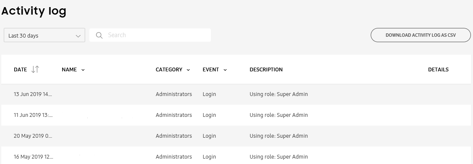
Task: Click Login event in the 16 May row
Action: (209, 157)
